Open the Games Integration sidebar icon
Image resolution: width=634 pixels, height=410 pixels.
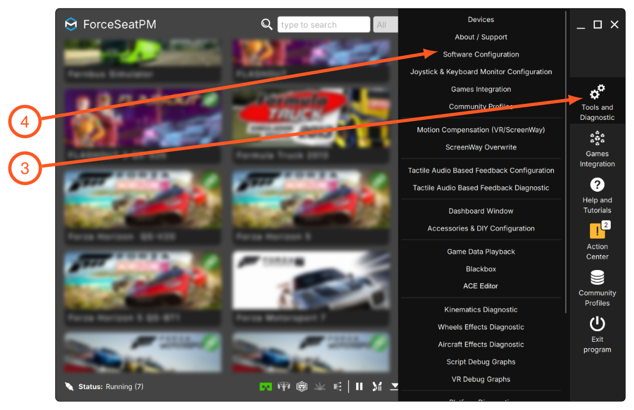597,149
